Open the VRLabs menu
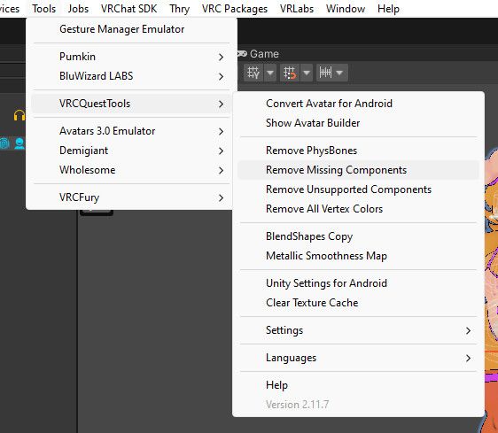This screenshot has width=498, height=433. (297, 9)
